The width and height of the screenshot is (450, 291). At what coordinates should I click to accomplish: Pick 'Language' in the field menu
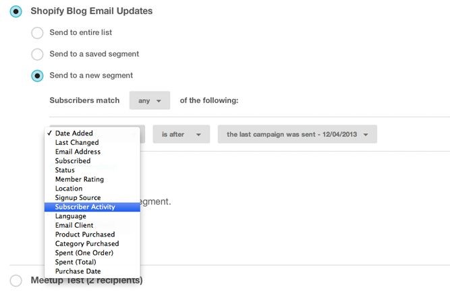coord(92,216)
